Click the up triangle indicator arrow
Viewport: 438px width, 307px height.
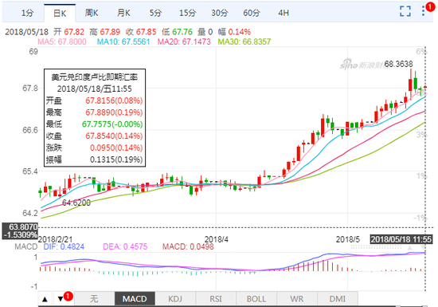[x=45, y=299]
